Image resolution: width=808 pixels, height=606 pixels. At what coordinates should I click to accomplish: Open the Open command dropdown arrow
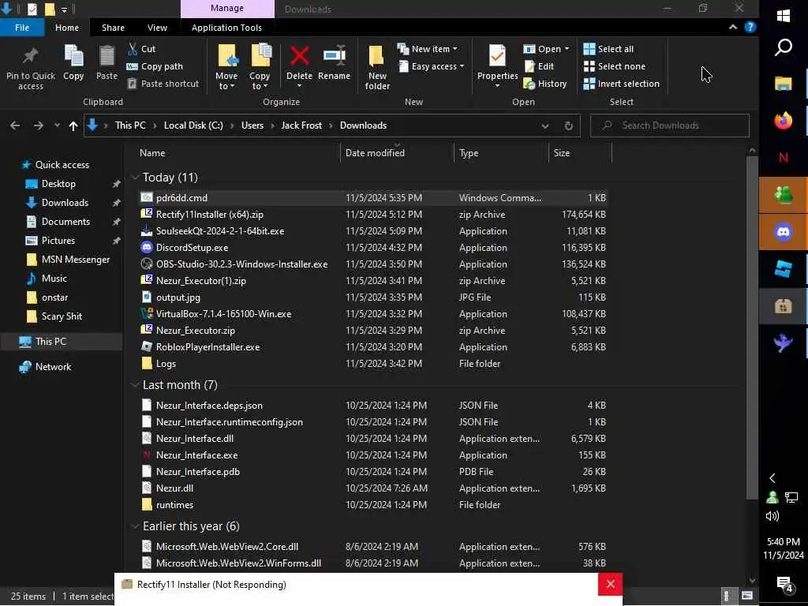tap(567, 49)
